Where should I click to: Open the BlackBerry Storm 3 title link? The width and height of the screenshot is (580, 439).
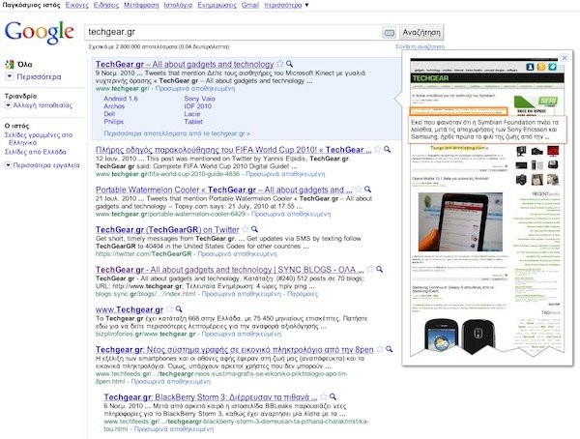211,397
